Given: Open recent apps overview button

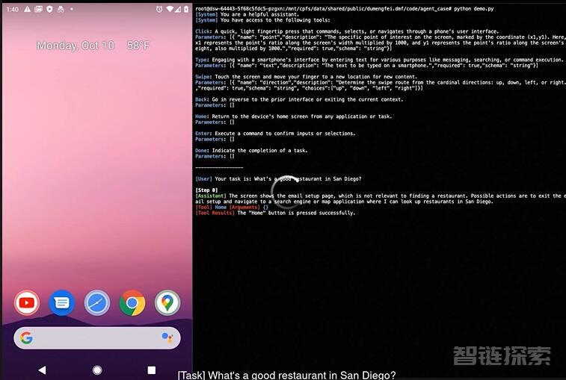Looking at the screenshot, I should [x=152, y=370].
